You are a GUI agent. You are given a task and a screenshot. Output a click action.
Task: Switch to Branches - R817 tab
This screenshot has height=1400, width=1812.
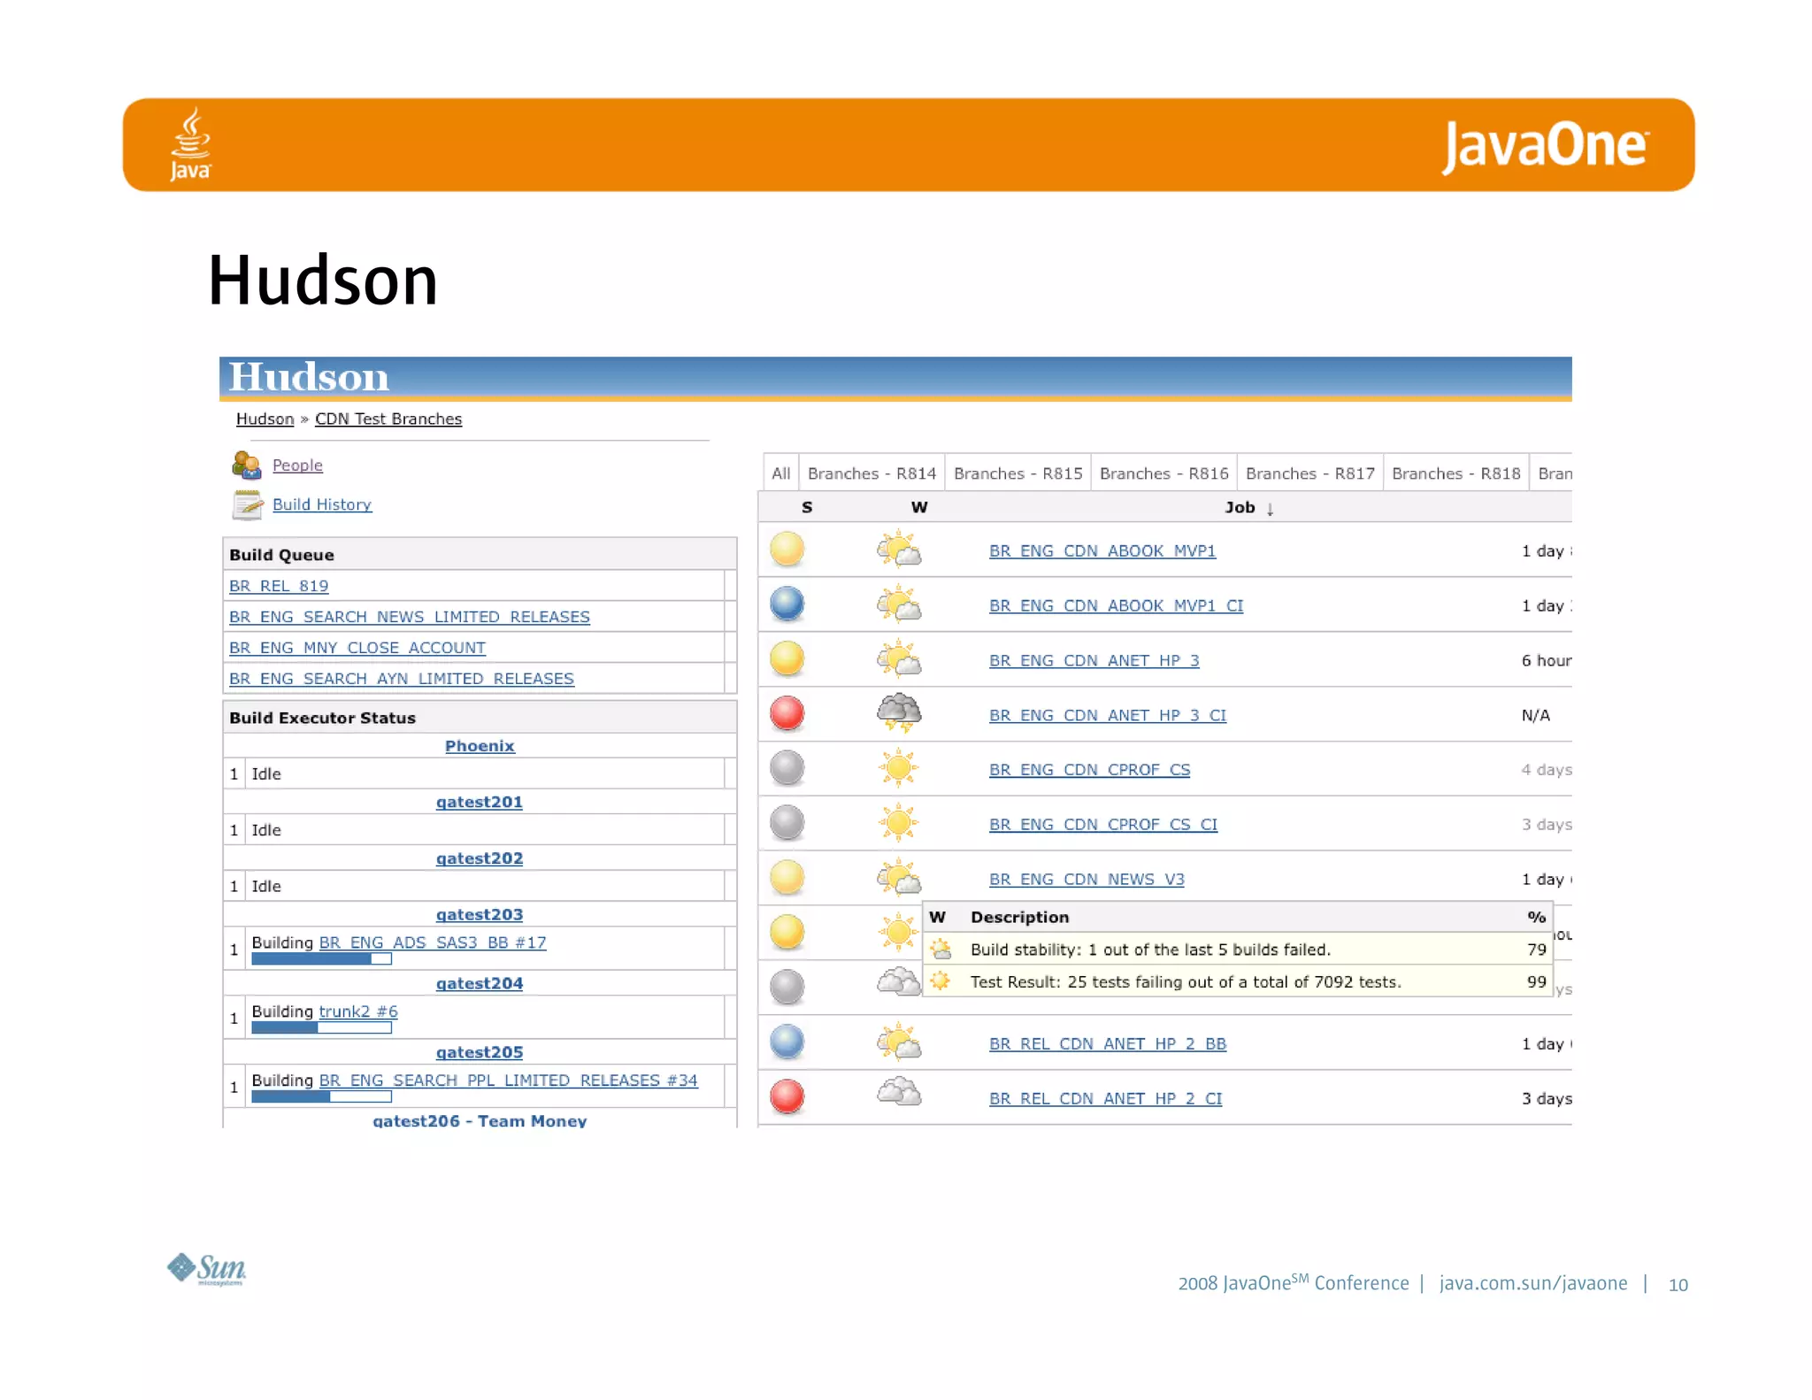coord(1309,473)
